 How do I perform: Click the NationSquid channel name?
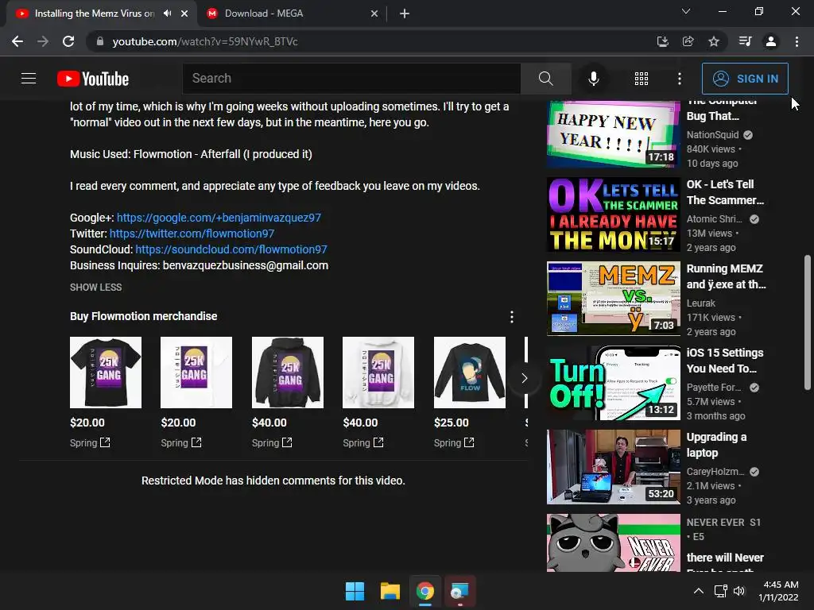coord(712,135)
